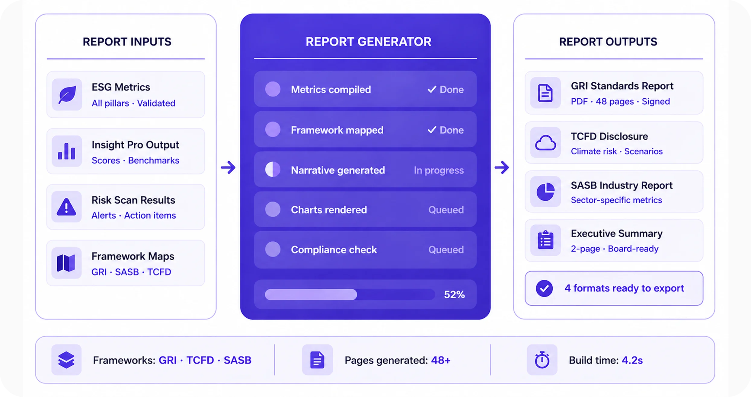This screenshot has width=751, height=397.
Task: Click the Pages generated document icon
Action: [x=317, y=360]
